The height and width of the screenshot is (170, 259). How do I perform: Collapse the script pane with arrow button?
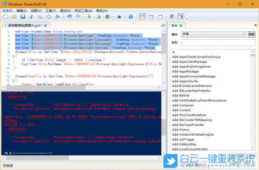[x=163, y=25]
